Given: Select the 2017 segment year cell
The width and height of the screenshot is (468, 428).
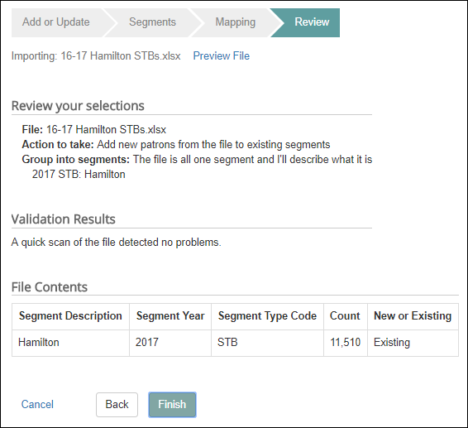Looking at the screenshot, I should [x=170, y=343].
